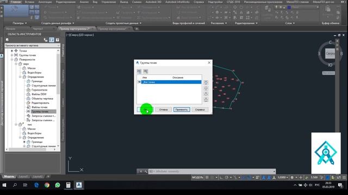Viewport: 348px width, 195px height.
Task: Move selected point group up one step
Action: click(x=206, y=88)
